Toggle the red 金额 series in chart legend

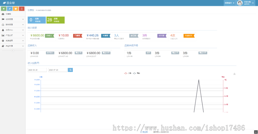pos(128,73)
